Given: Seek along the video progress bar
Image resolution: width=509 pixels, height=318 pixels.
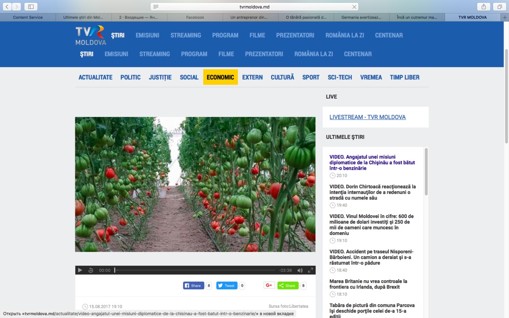Looking at the screenshot, I should 195,270.
